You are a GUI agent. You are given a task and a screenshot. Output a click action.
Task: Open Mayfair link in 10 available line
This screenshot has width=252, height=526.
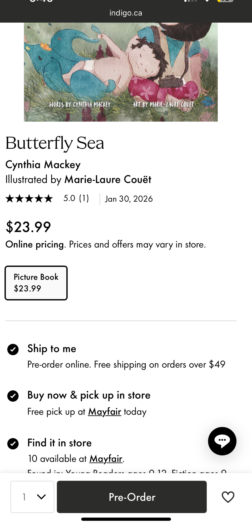[x=106, y=459]
